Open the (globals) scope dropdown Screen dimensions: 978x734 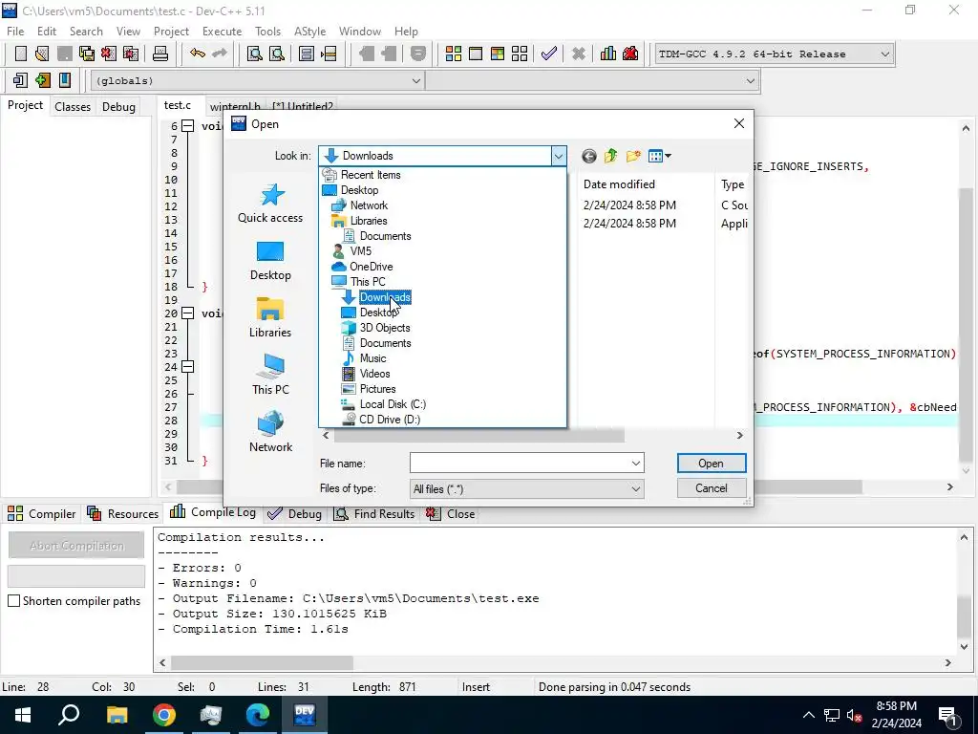pyautogui.click(x=416, y=80)
